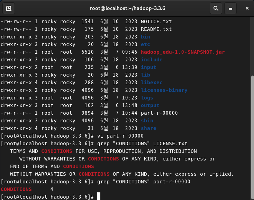Click the line 'END OF TERMS AND CONDITIONS'
Viewport: 254px width, 200px height.
pyautogui.click(x=52, y=166)
